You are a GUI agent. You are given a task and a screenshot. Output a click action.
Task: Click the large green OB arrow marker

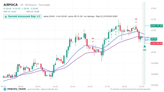click(x=145, y=46)
